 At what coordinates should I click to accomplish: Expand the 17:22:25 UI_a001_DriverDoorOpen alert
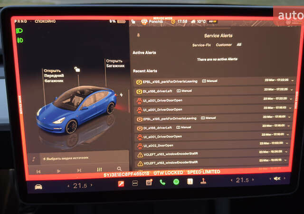pyautogui.click(x=291, y=99)
